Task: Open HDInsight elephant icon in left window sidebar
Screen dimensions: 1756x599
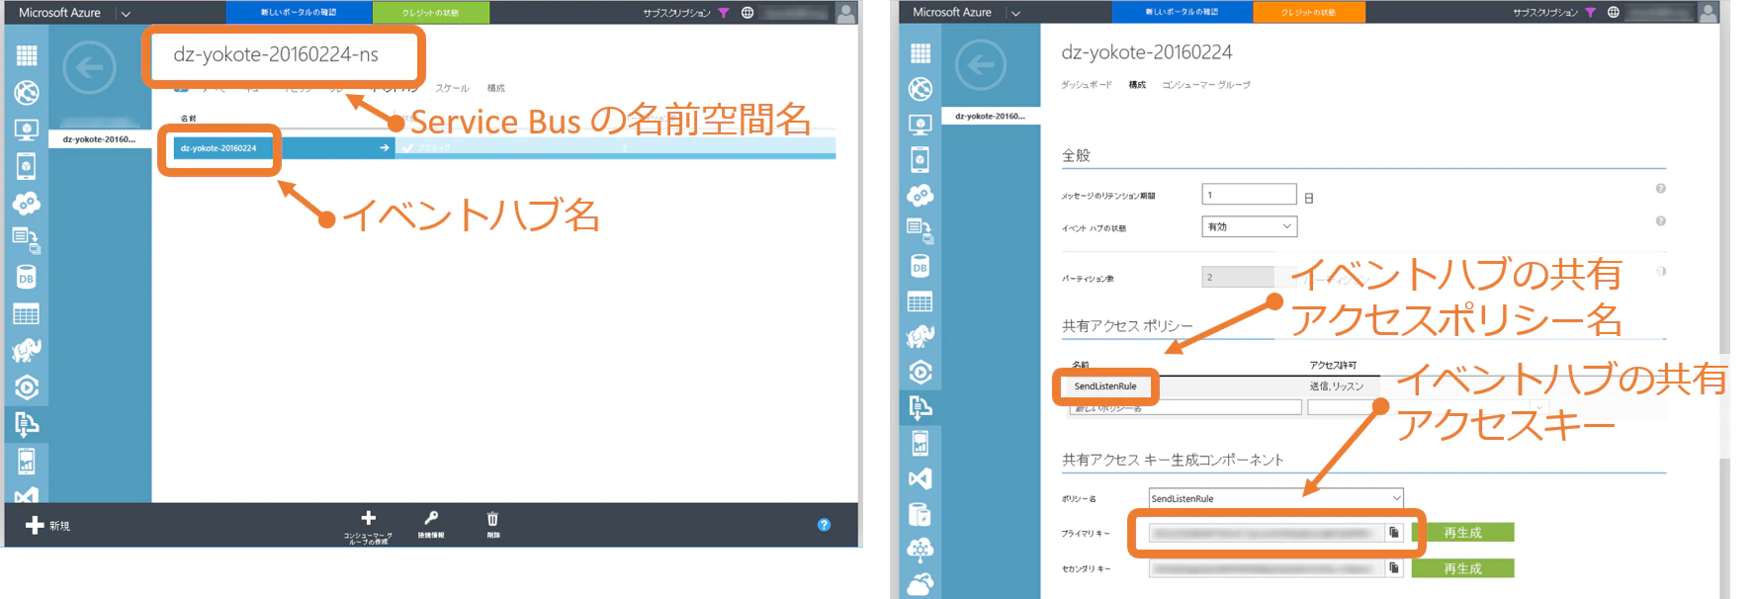Action: [x=27, y=350]
